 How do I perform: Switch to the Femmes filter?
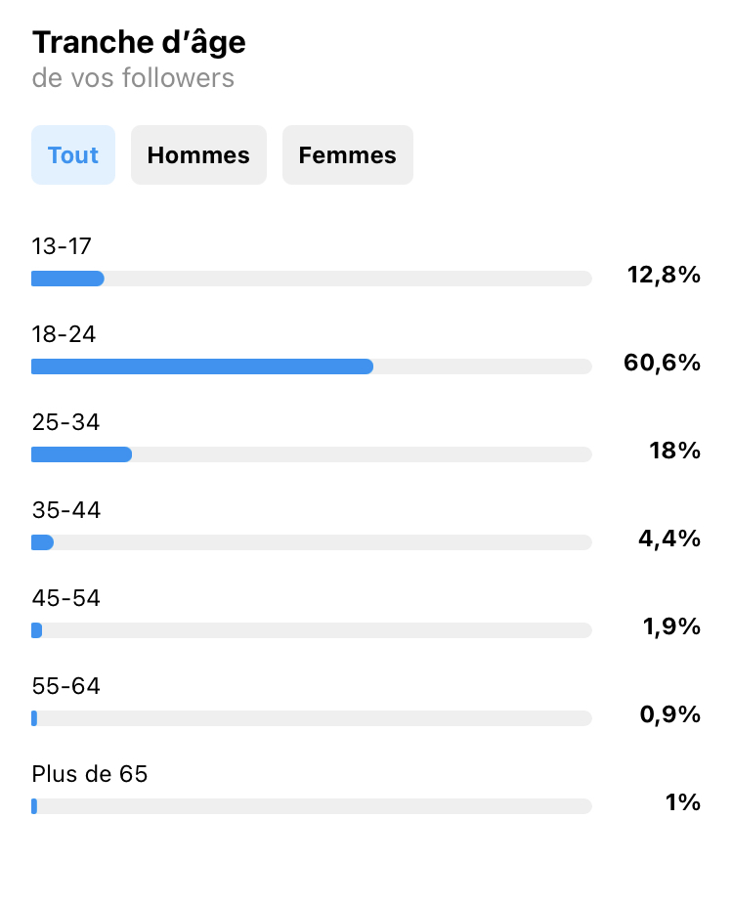348,155
